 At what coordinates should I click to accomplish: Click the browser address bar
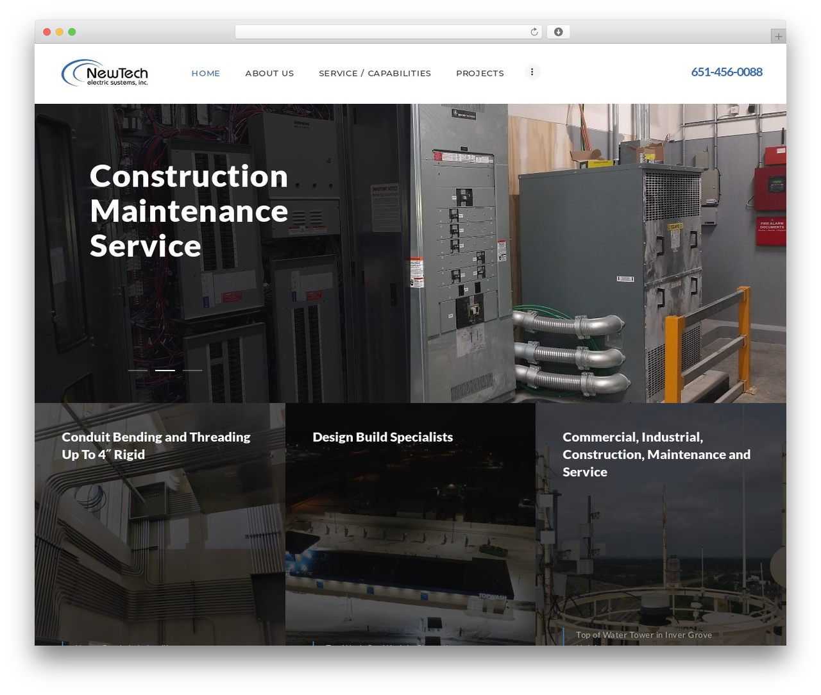point(389,32)
